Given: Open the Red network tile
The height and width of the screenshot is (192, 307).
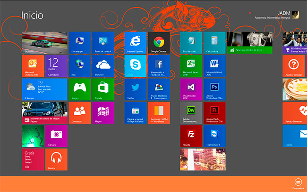Looking at the screenshot, I should [80, 66].
